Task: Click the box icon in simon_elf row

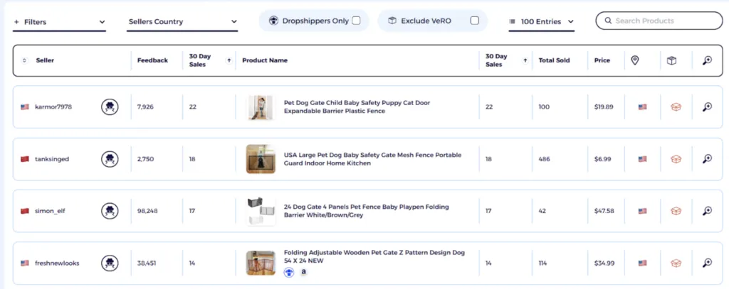Action: click(676, 211)
